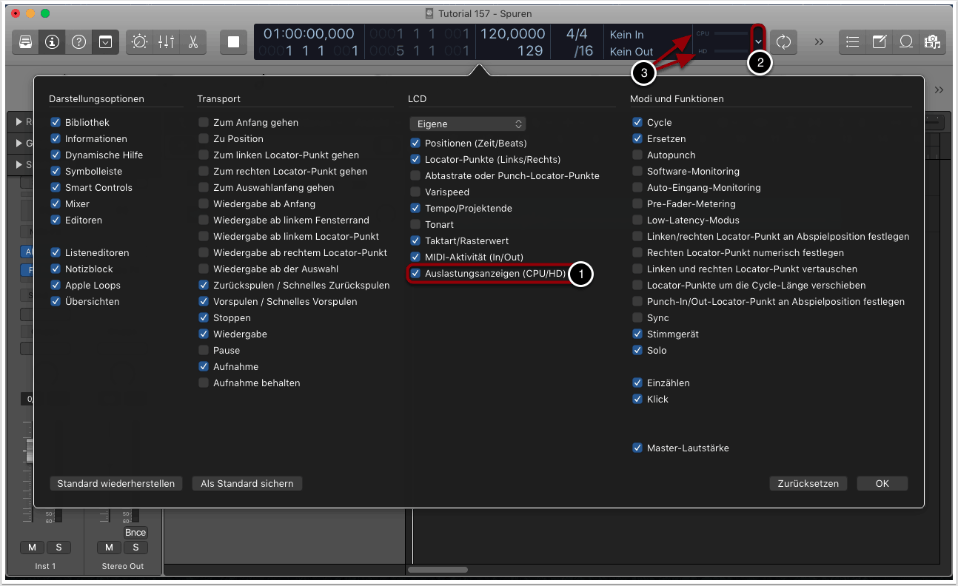Uncheck the Klick checkbox
The width and height of the screenshot is (958, 586).
(637, 399)
